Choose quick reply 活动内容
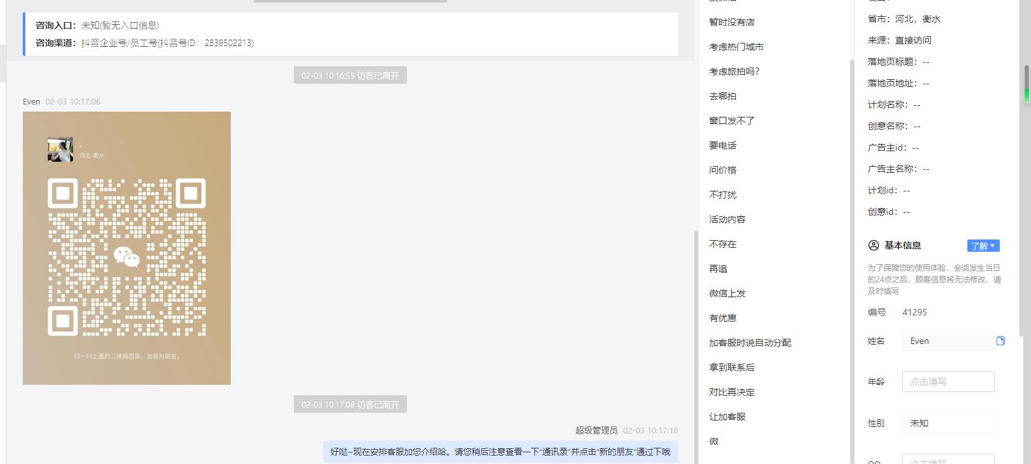The width and height of the screenshot is (1031, 464). point(727,219)
